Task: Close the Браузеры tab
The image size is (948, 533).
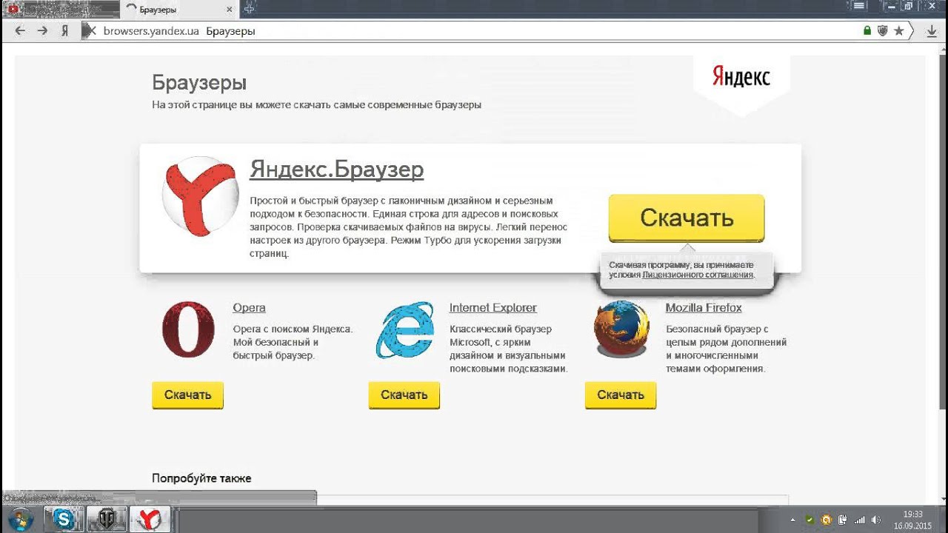Action: 228,9
